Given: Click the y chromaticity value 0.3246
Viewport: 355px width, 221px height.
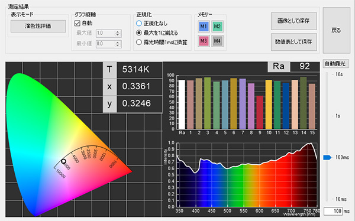Looking at the screenshot, I should pos(136,103).
